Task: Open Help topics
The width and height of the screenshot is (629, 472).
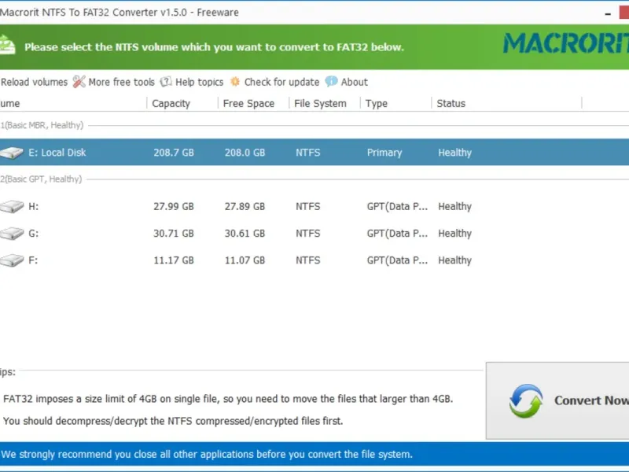Action: point(200,83)
